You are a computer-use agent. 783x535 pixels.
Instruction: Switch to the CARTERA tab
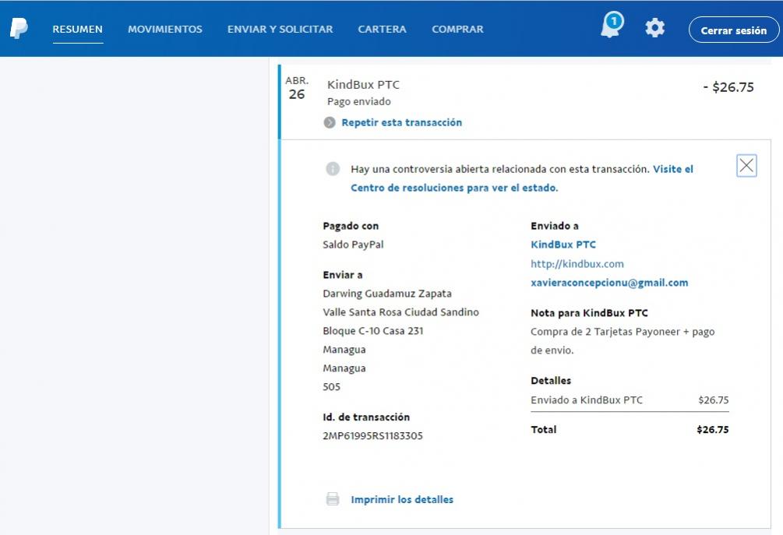tap(382, 29)
